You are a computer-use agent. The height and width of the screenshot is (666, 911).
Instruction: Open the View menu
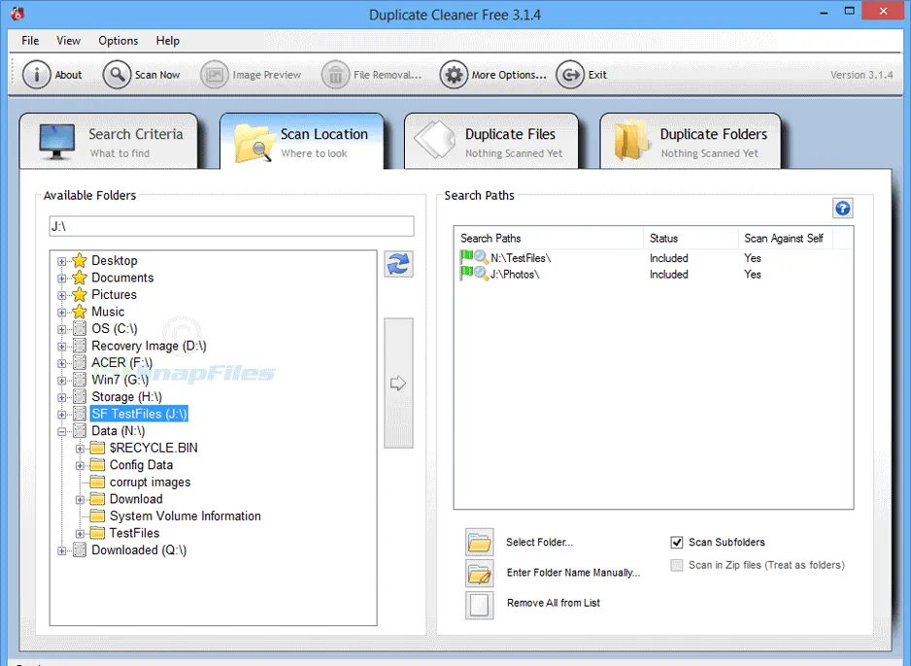click(x=68, y=41)
